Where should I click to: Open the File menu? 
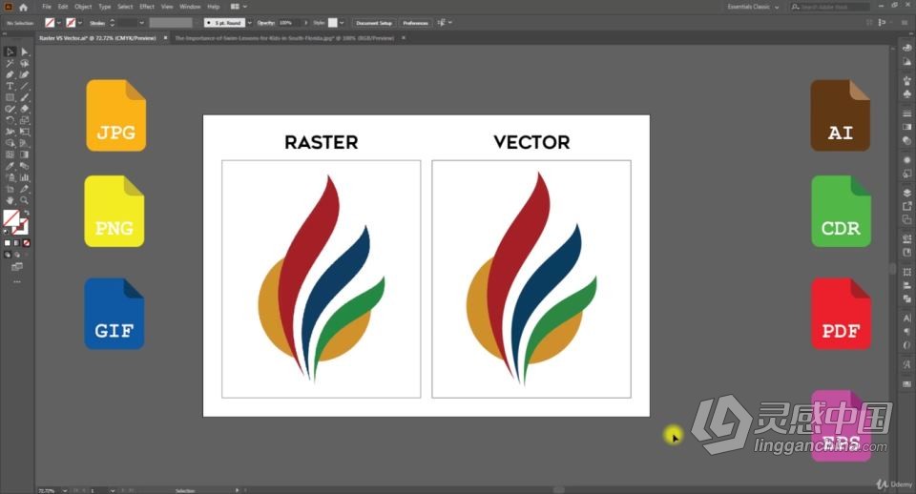[x=47, y=7]
